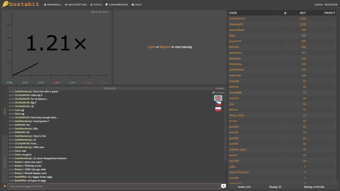
Task: Leave the English chat channel
Action: (x=219, y=88)
